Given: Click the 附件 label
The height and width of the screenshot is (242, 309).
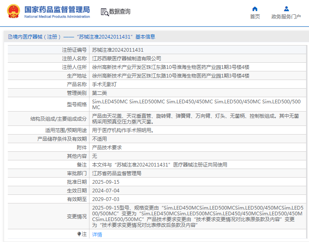Looking at the screenshot, I should pos(82,148).
